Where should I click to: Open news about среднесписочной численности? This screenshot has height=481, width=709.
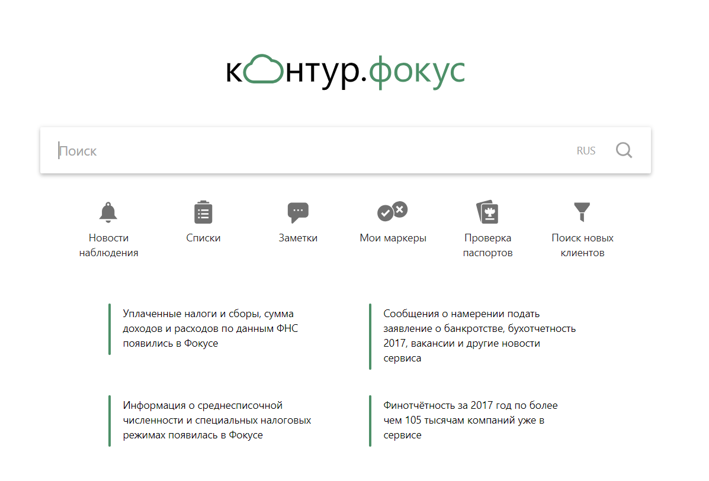click(217, 420)
